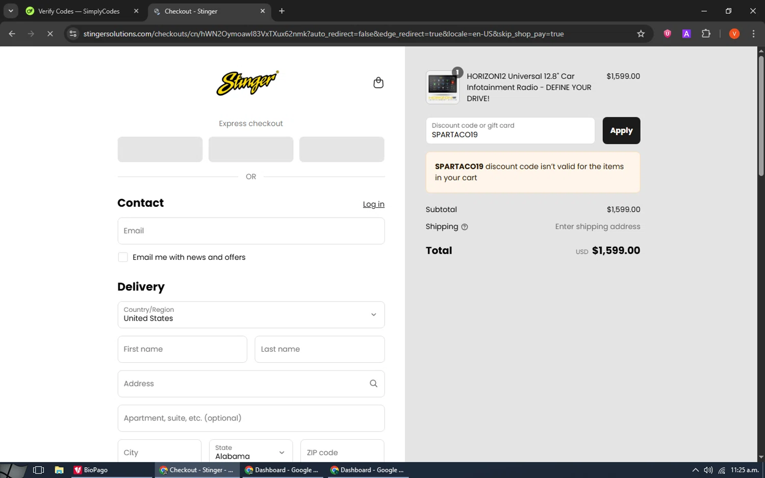Expand the Country/Region dropdown
Screen dimensions: 765x478
pos(251,314)
